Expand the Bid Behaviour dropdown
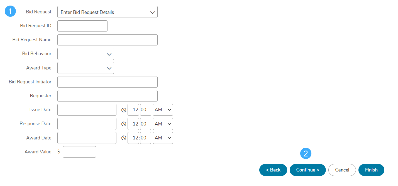This screenshot has width=398, height=186. point(86,54)
